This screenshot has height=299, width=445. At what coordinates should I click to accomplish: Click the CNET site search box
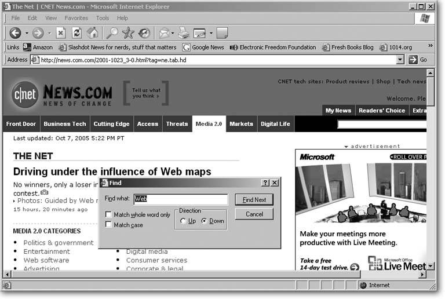click(x=382, y=124)
